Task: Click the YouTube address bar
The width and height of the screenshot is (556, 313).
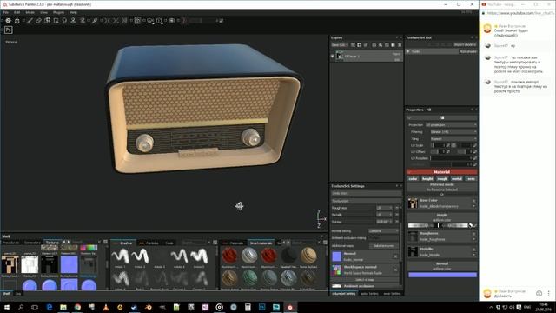Action: click(520, 13)
